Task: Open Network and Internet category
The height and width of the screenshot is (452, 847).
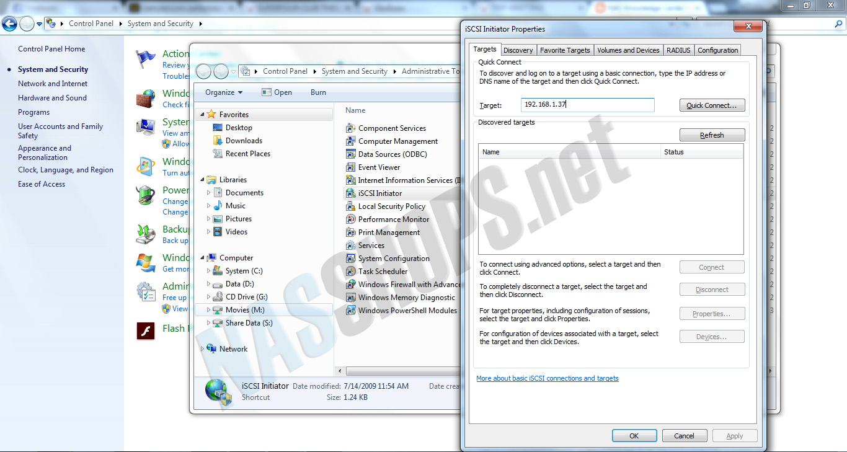Action: pyautogui.click(x=53, y=84)
